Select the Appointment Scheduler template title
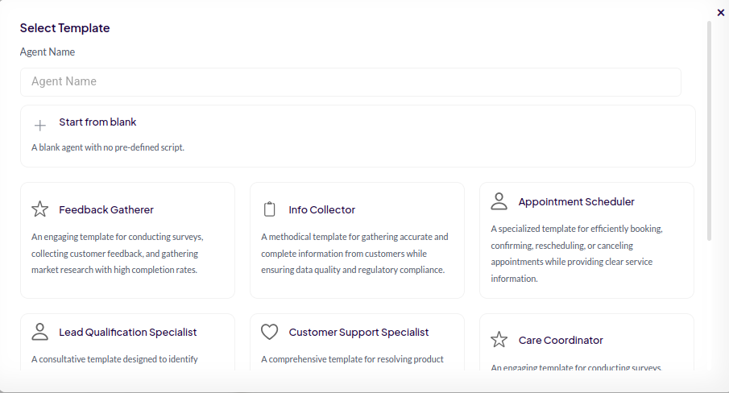Image resolution: width=729 pixels, height=393 pixels. [x=577, y=201]
